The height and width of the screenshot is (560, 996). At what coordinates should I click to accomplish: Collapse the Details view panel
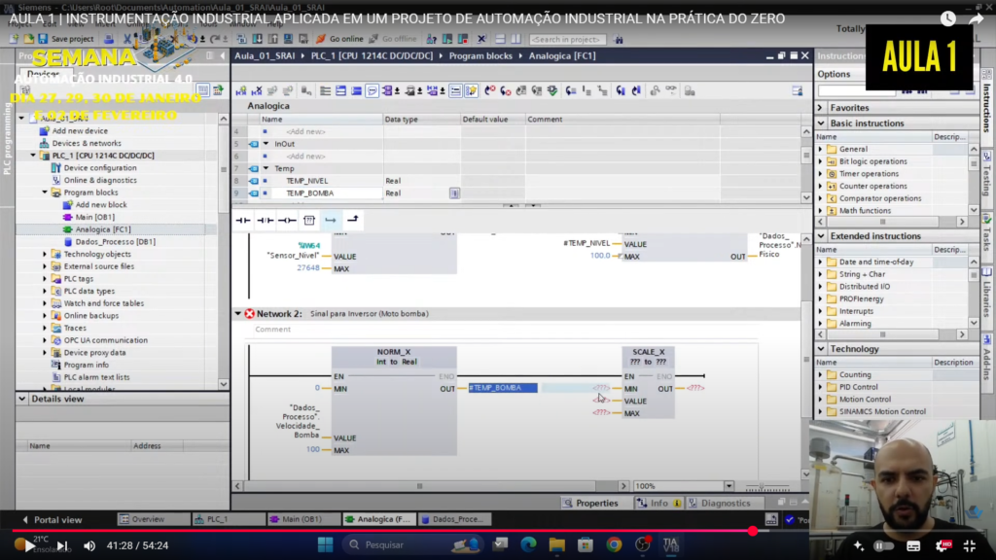click(22, 399)
